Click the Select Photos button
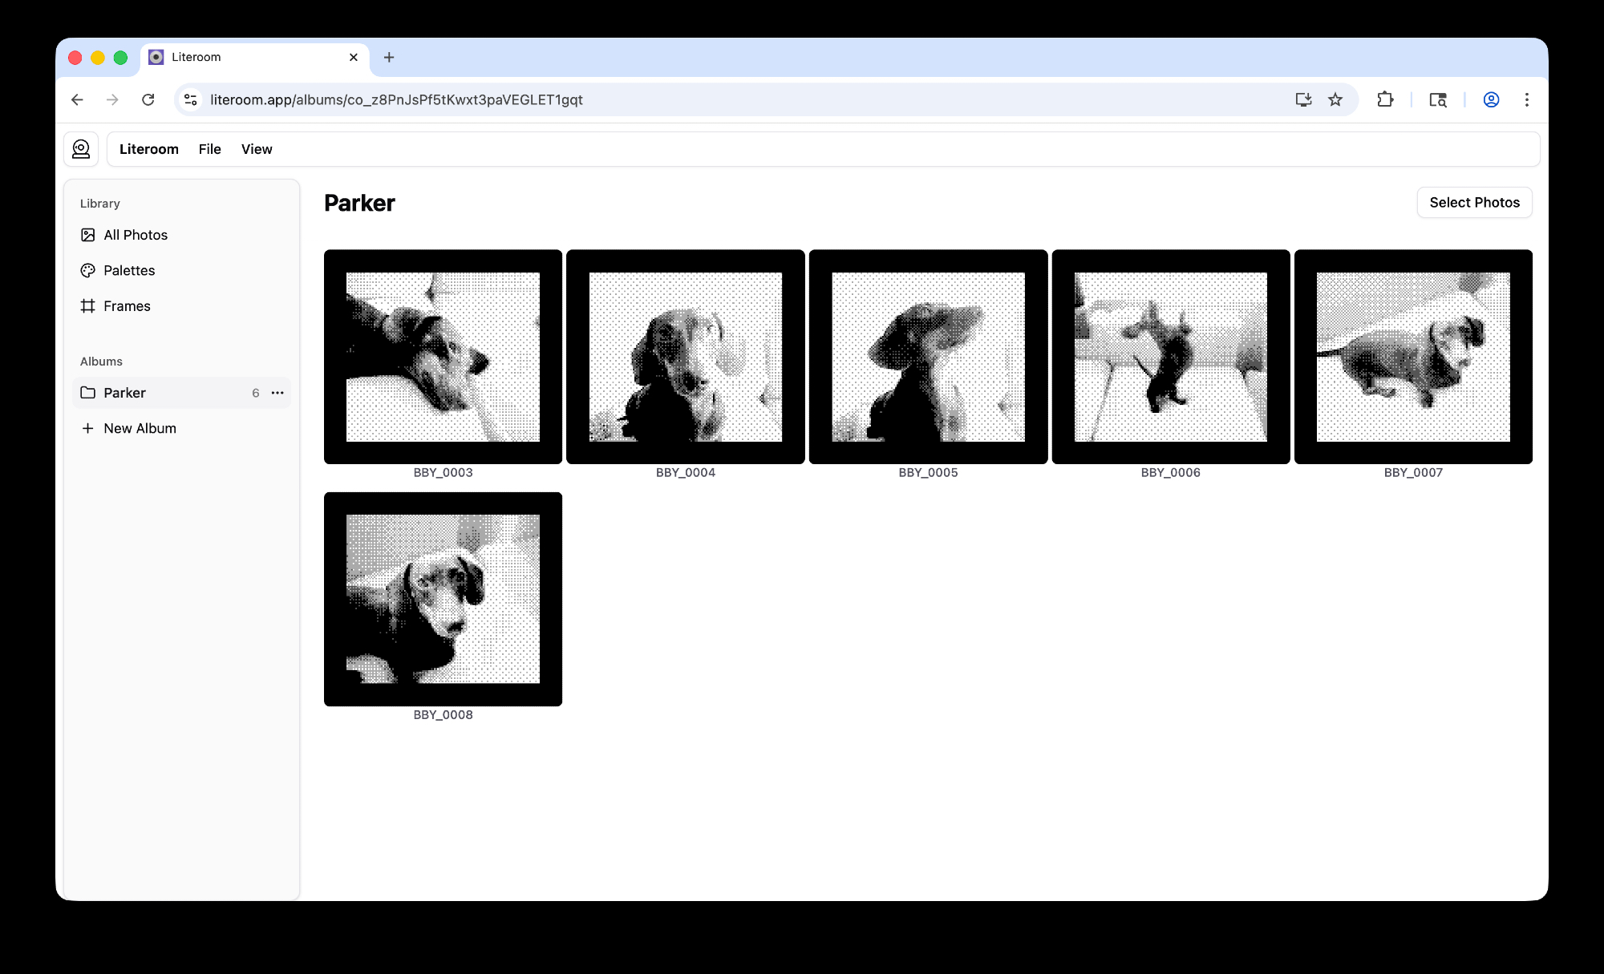 (x=1474, y=203)
